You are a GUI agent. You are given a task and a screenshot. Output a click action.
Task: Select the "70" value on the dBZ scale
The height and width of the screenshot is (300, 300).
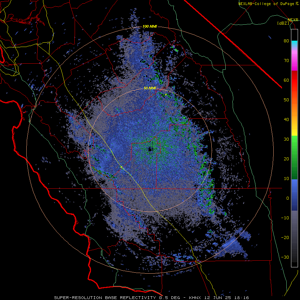point(286,61)
